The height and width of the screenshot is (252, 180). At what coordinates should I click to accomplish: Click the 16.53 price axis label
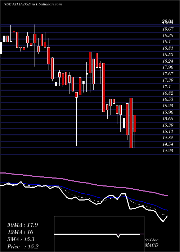[168, 99]
